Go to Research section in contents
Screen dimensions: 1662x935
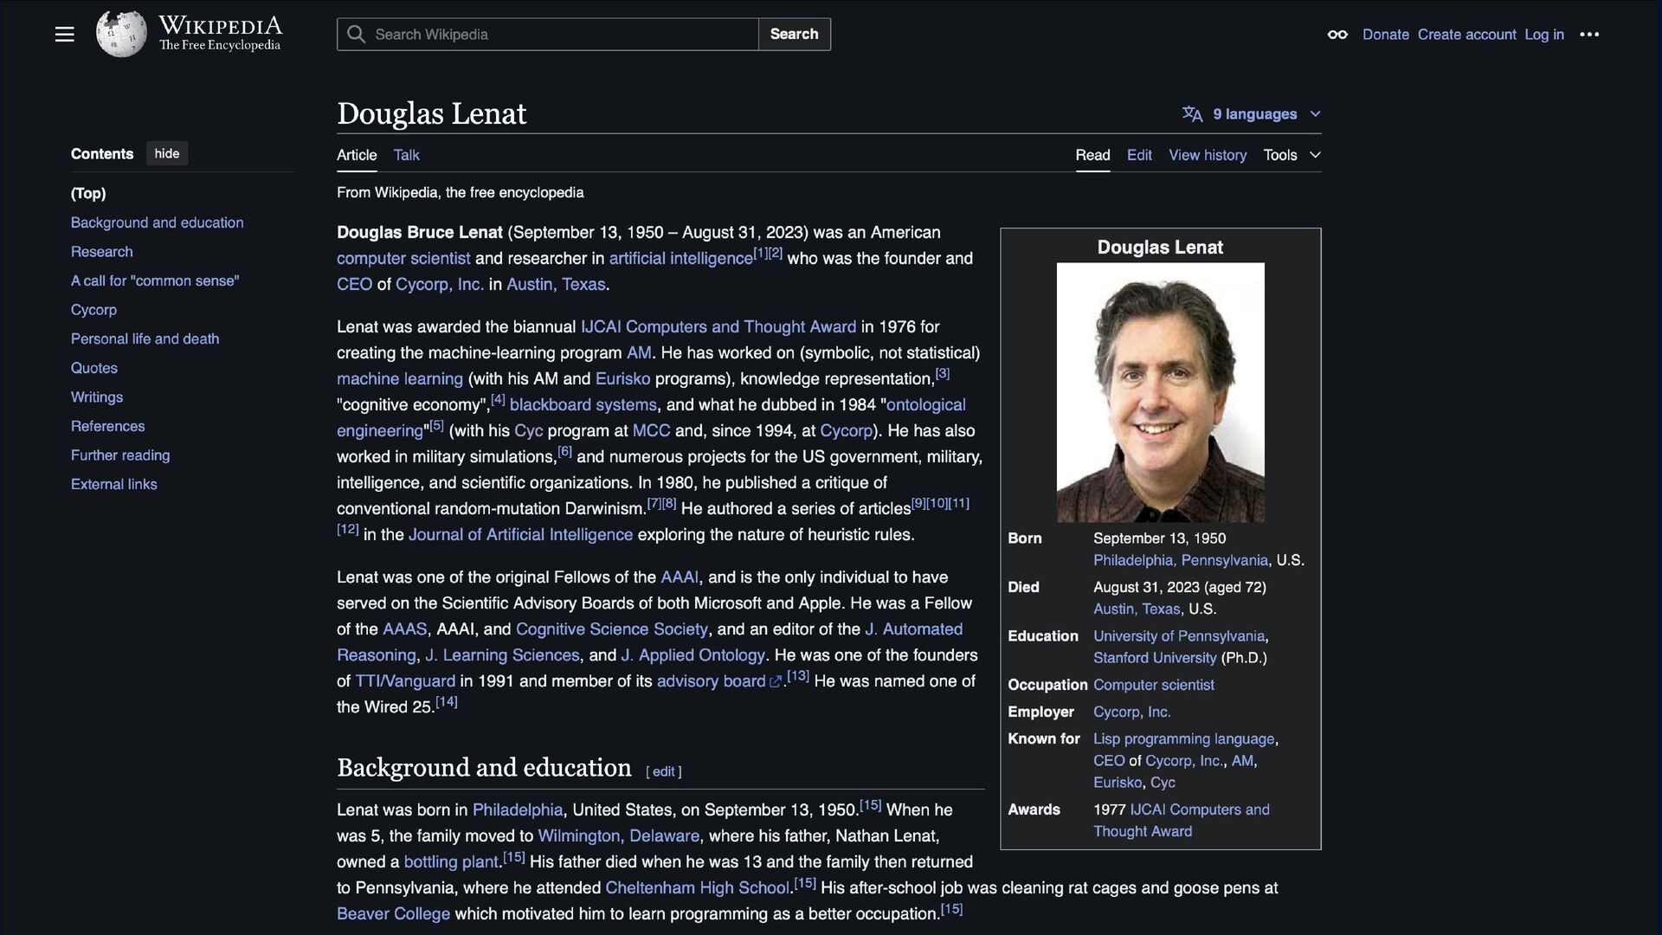tap(102, 252)
